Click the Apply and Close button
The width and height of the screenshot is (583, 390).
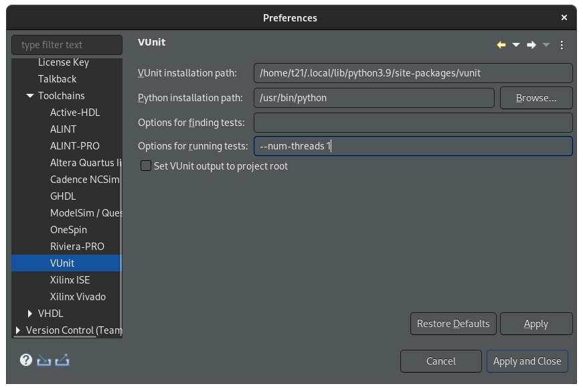(x=527, y=361)
